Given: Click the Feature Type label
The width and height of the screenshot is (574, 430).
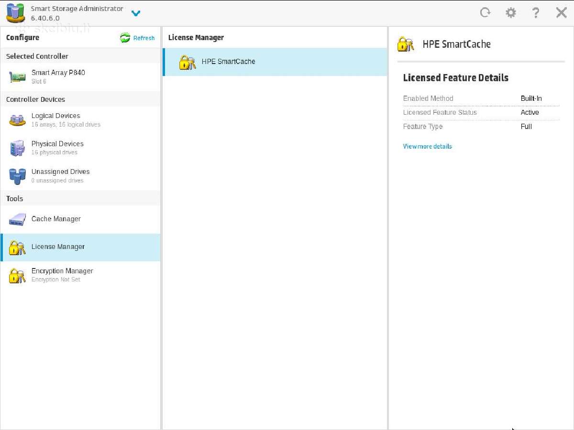Looking at the screenshot, I should [423, 127].
